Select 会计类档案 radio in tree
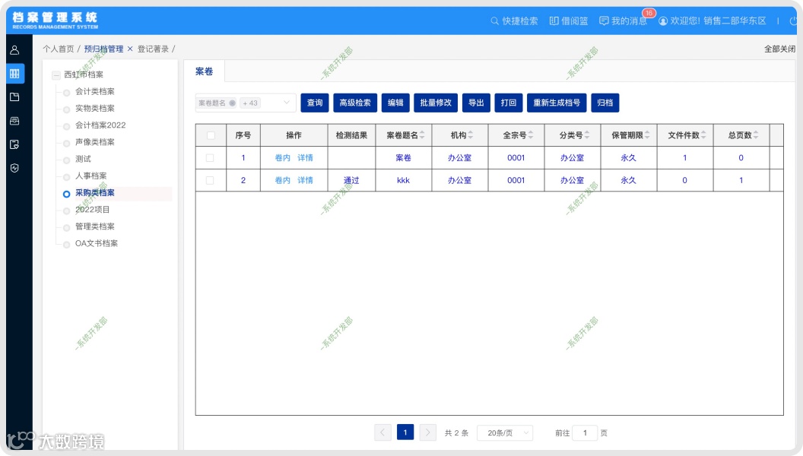The height and width of the screenshot is (456, 803). 67,93
